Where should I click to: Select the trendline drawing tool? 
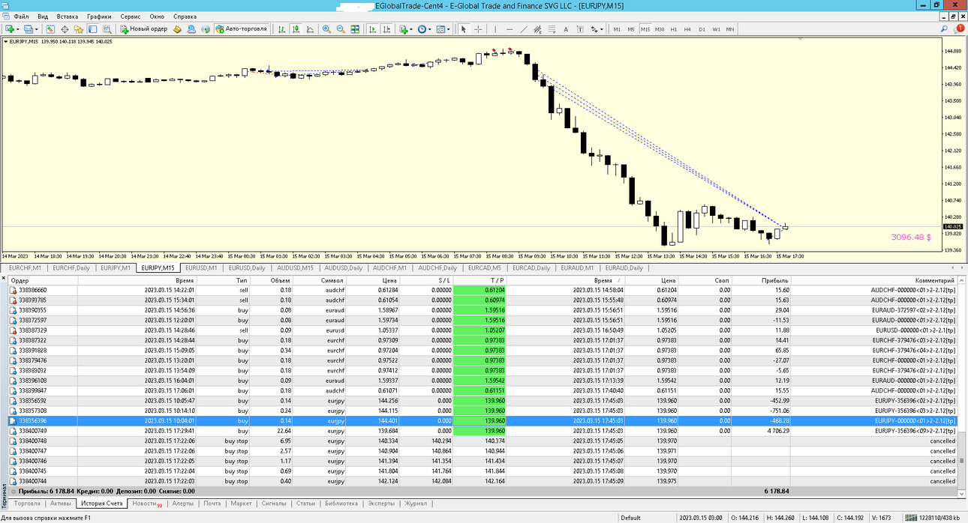524,29
